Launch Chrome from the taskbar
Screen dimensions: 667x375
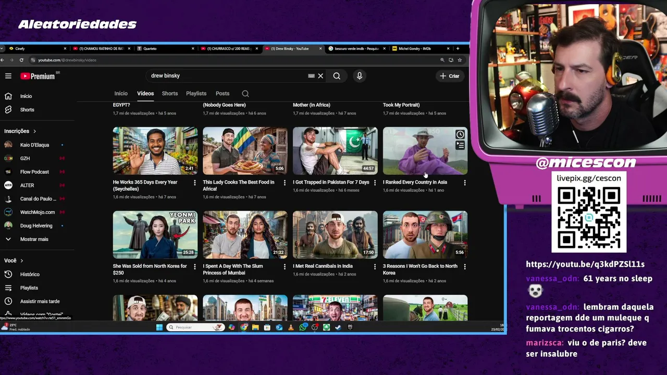(x=244, y=327)
